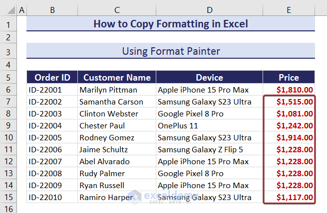Screen dimensions: 327x213
Task: Select column C header
Action: tap(117, 10)
